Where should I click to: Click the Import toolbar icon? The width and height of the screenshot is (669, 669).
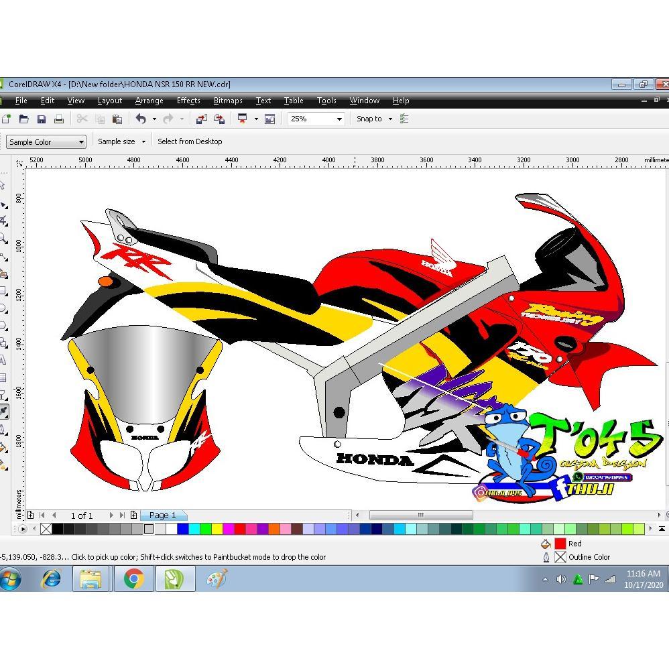(201, 119)
